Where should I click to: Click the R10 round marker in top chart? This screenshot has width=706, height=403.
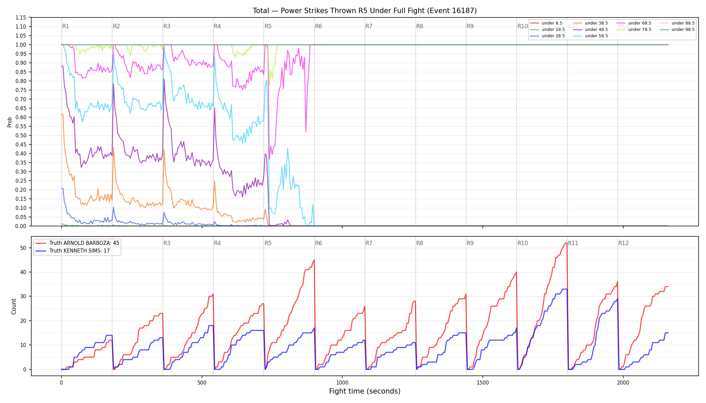point(522,26)
